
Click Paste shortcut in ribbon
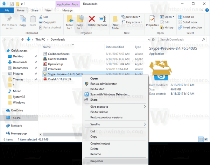pyautogui.click(x=50, y=27)
